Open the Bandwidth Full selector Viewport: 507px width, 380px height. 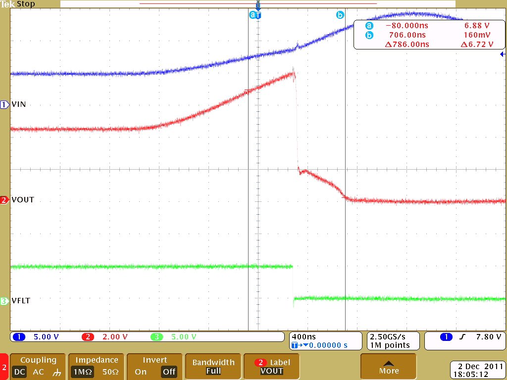(x=213, y=367)
